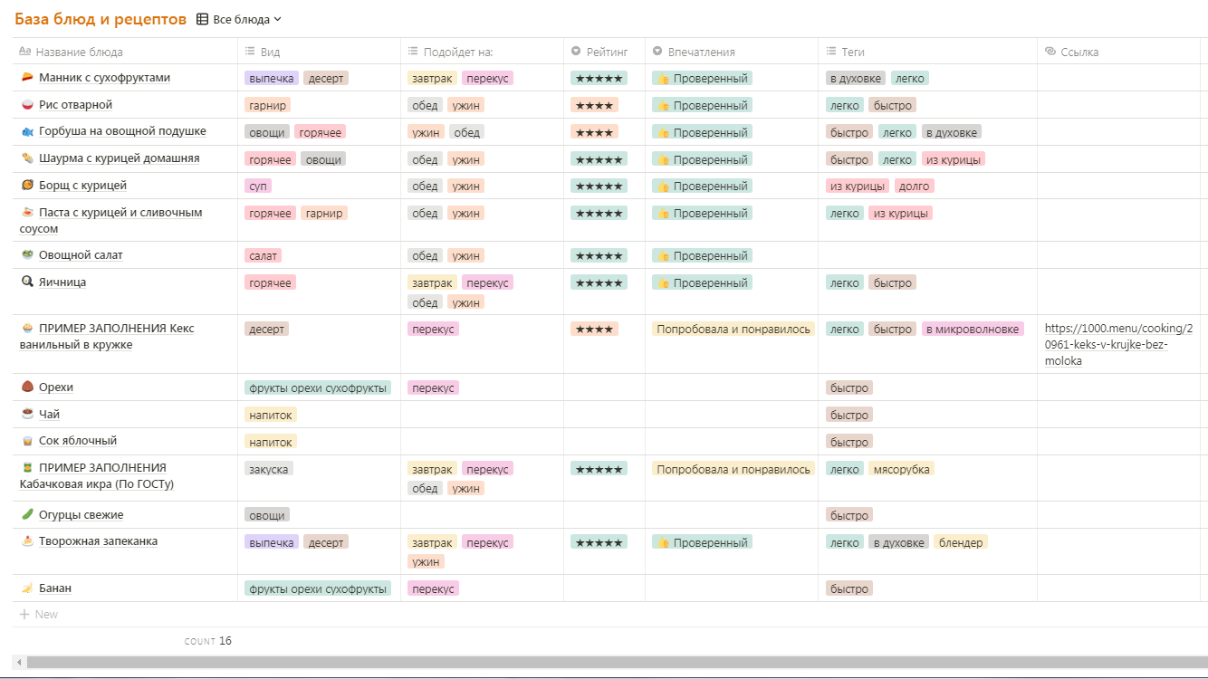Click the salad icon of Овощной салат
The image size is (1208, 679).
(27, 255)
